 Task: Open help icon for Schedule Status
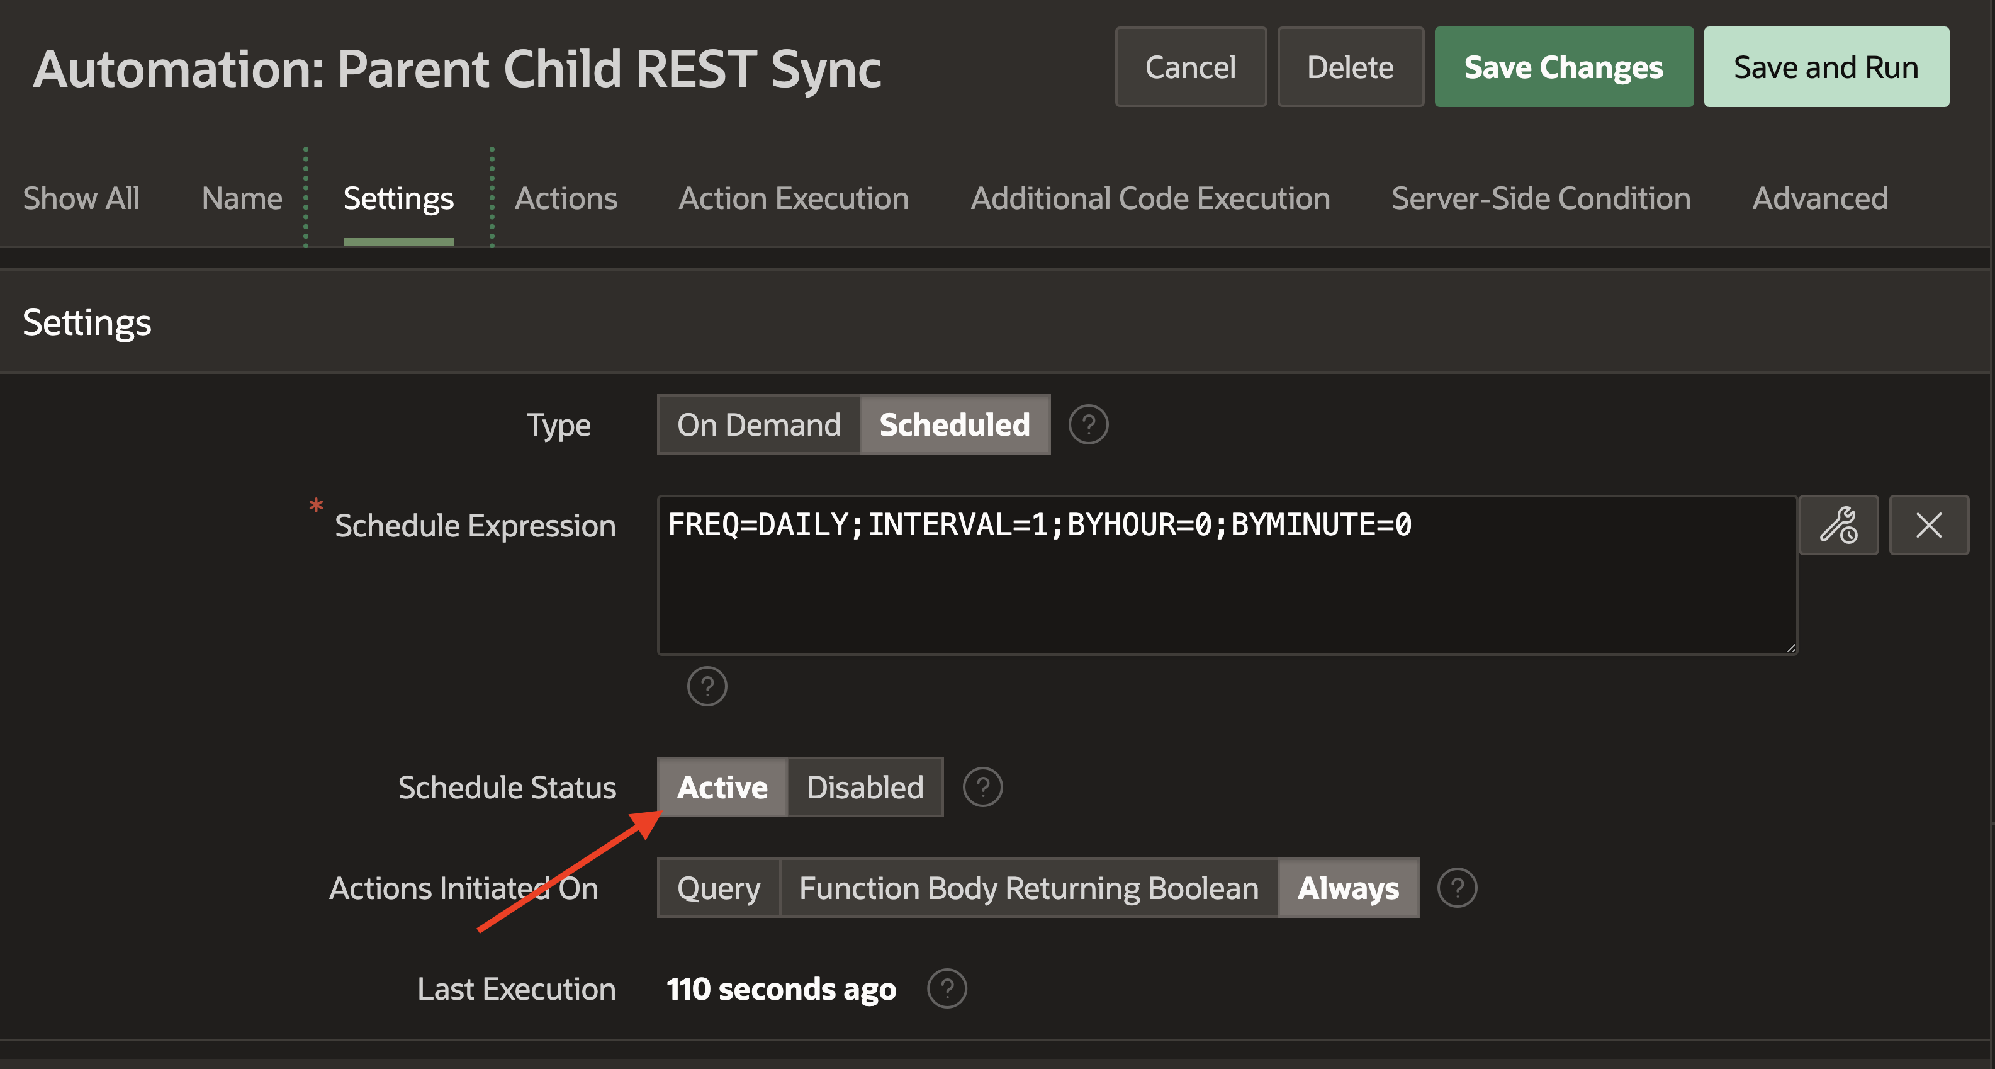coord(982,787)
